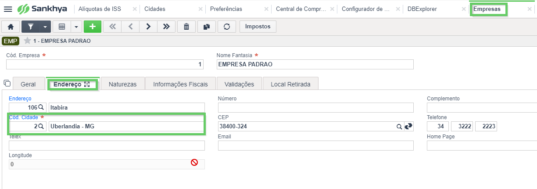537x189 pixels.
Task: Click into Cód. Empresa field
Action: point(105,64)
